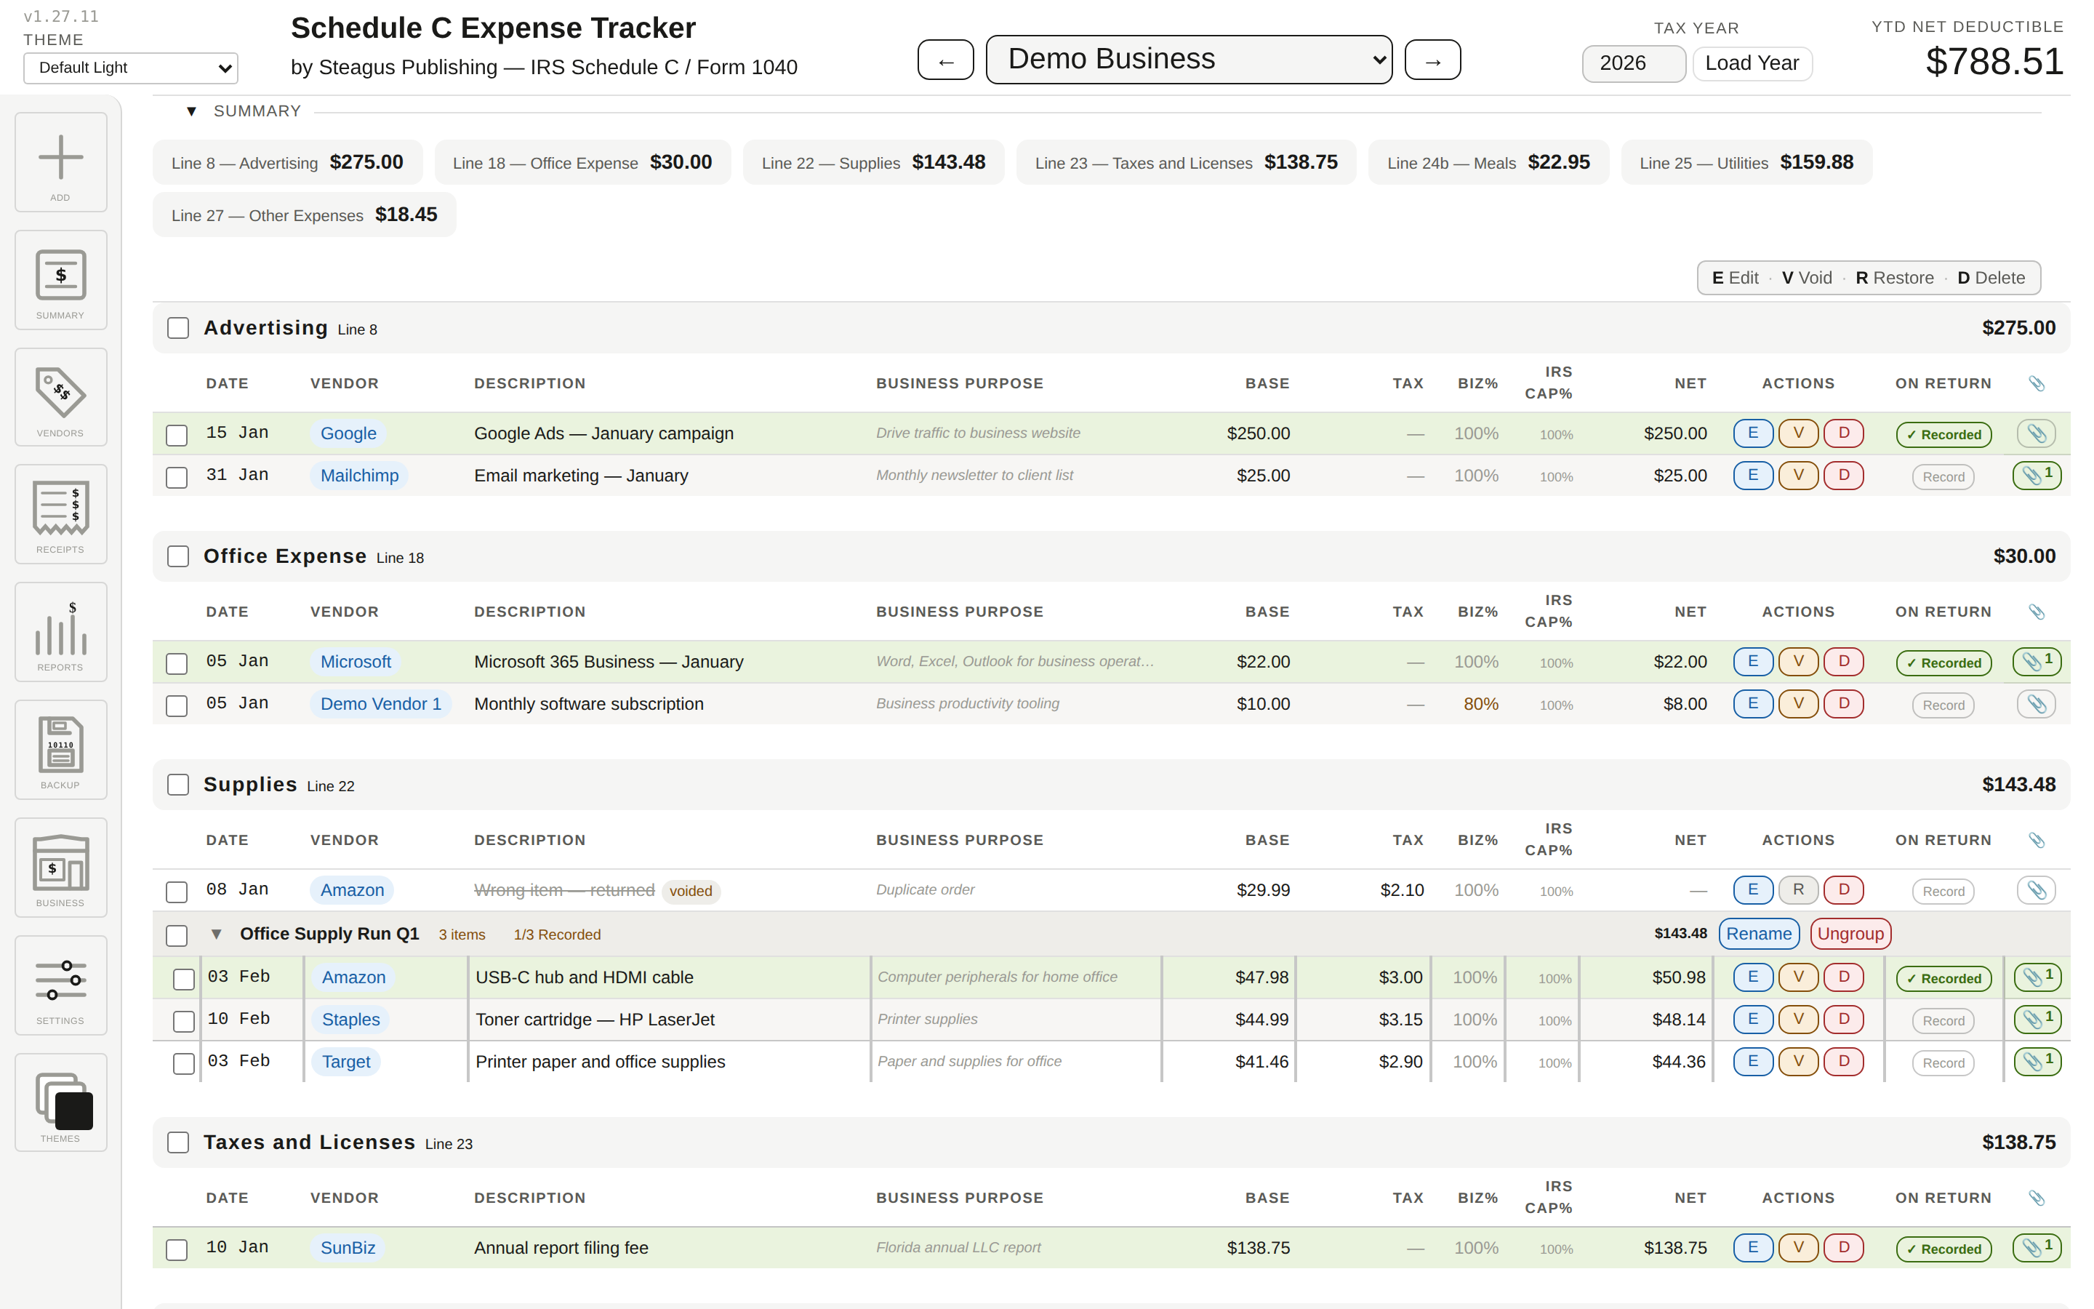2094x1309 pixels.
Task: Ungroup the Office Supply Run Q1 group
Action: [x=1851, y=934]
